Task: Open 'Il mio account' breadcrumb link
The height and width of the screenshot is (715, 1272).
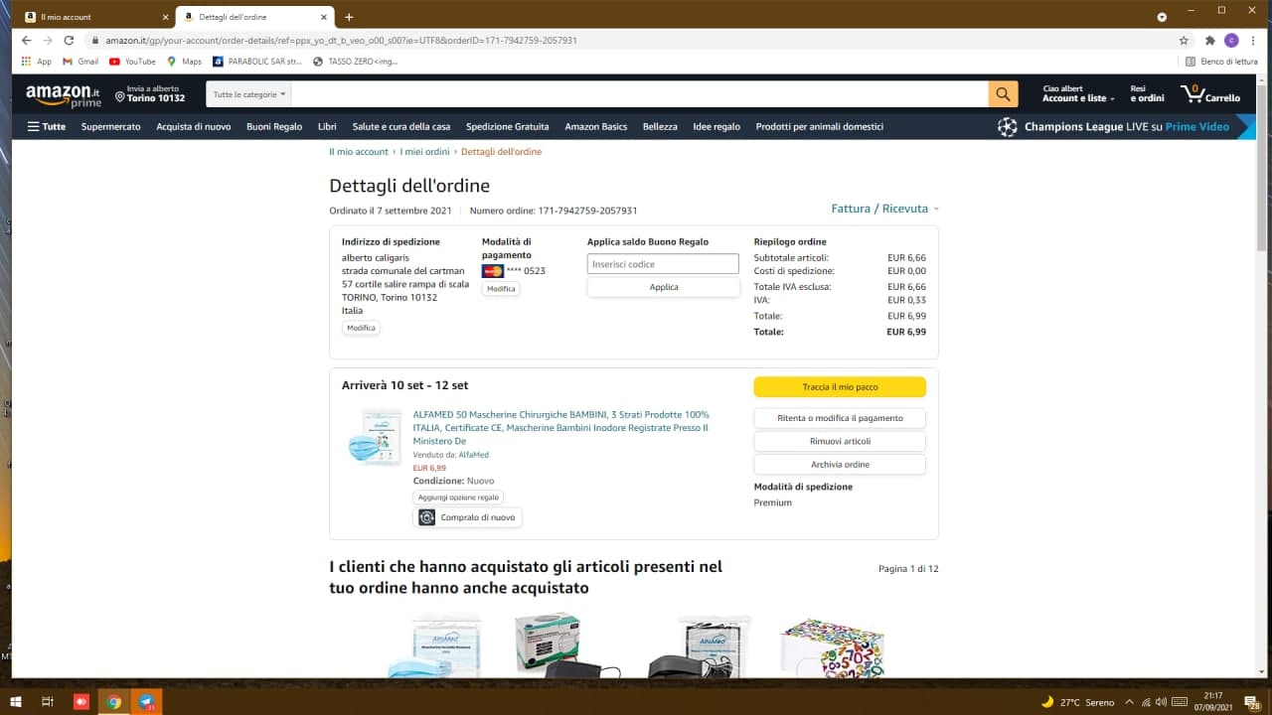Action: pos(359,152)
